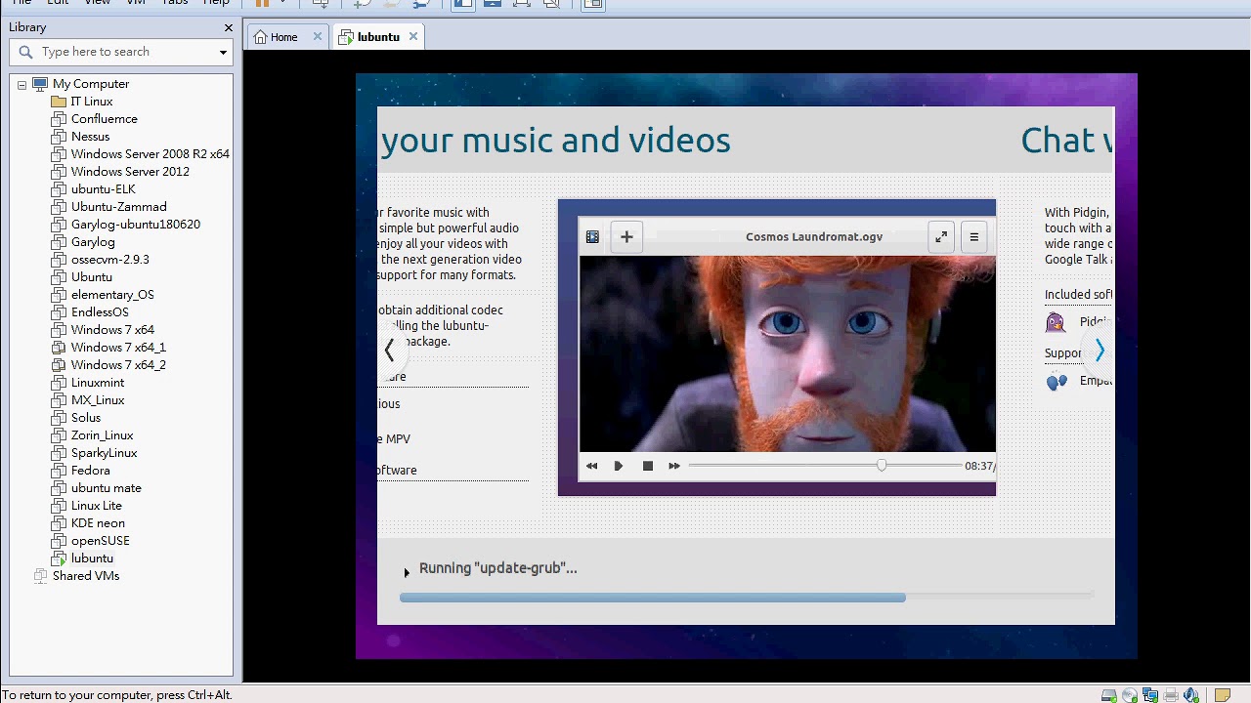1251x703 pixels.
Task: Go to the next installer slide
Action: pyautogui.click(x=1100, y=351)
